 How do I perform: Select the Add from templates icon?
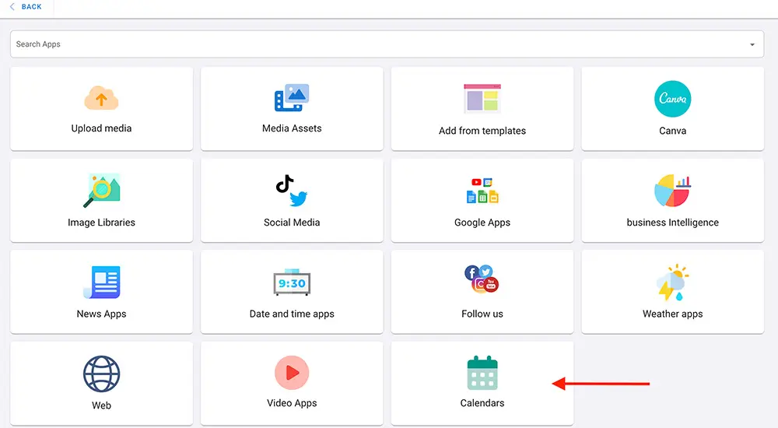(482, 100)
